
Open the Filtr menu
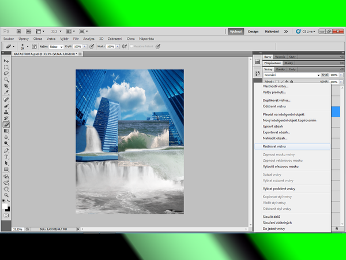(x=74, y=38)
